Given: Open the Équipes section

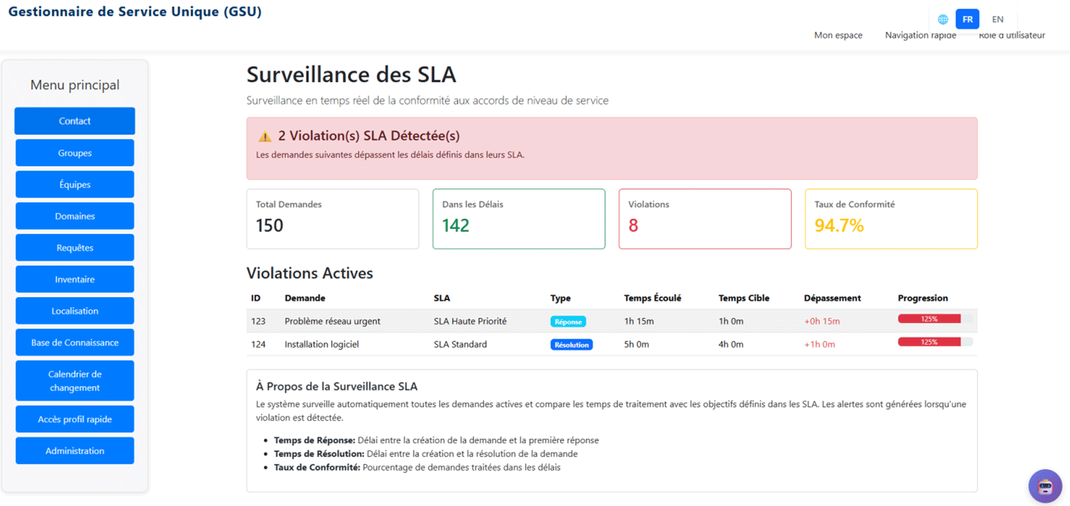Looking at the screenshot, I should pos(74,184).
